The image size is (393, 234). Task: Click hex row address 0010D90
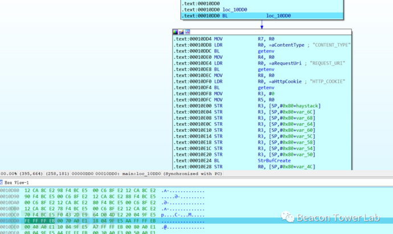coord(10,196)
